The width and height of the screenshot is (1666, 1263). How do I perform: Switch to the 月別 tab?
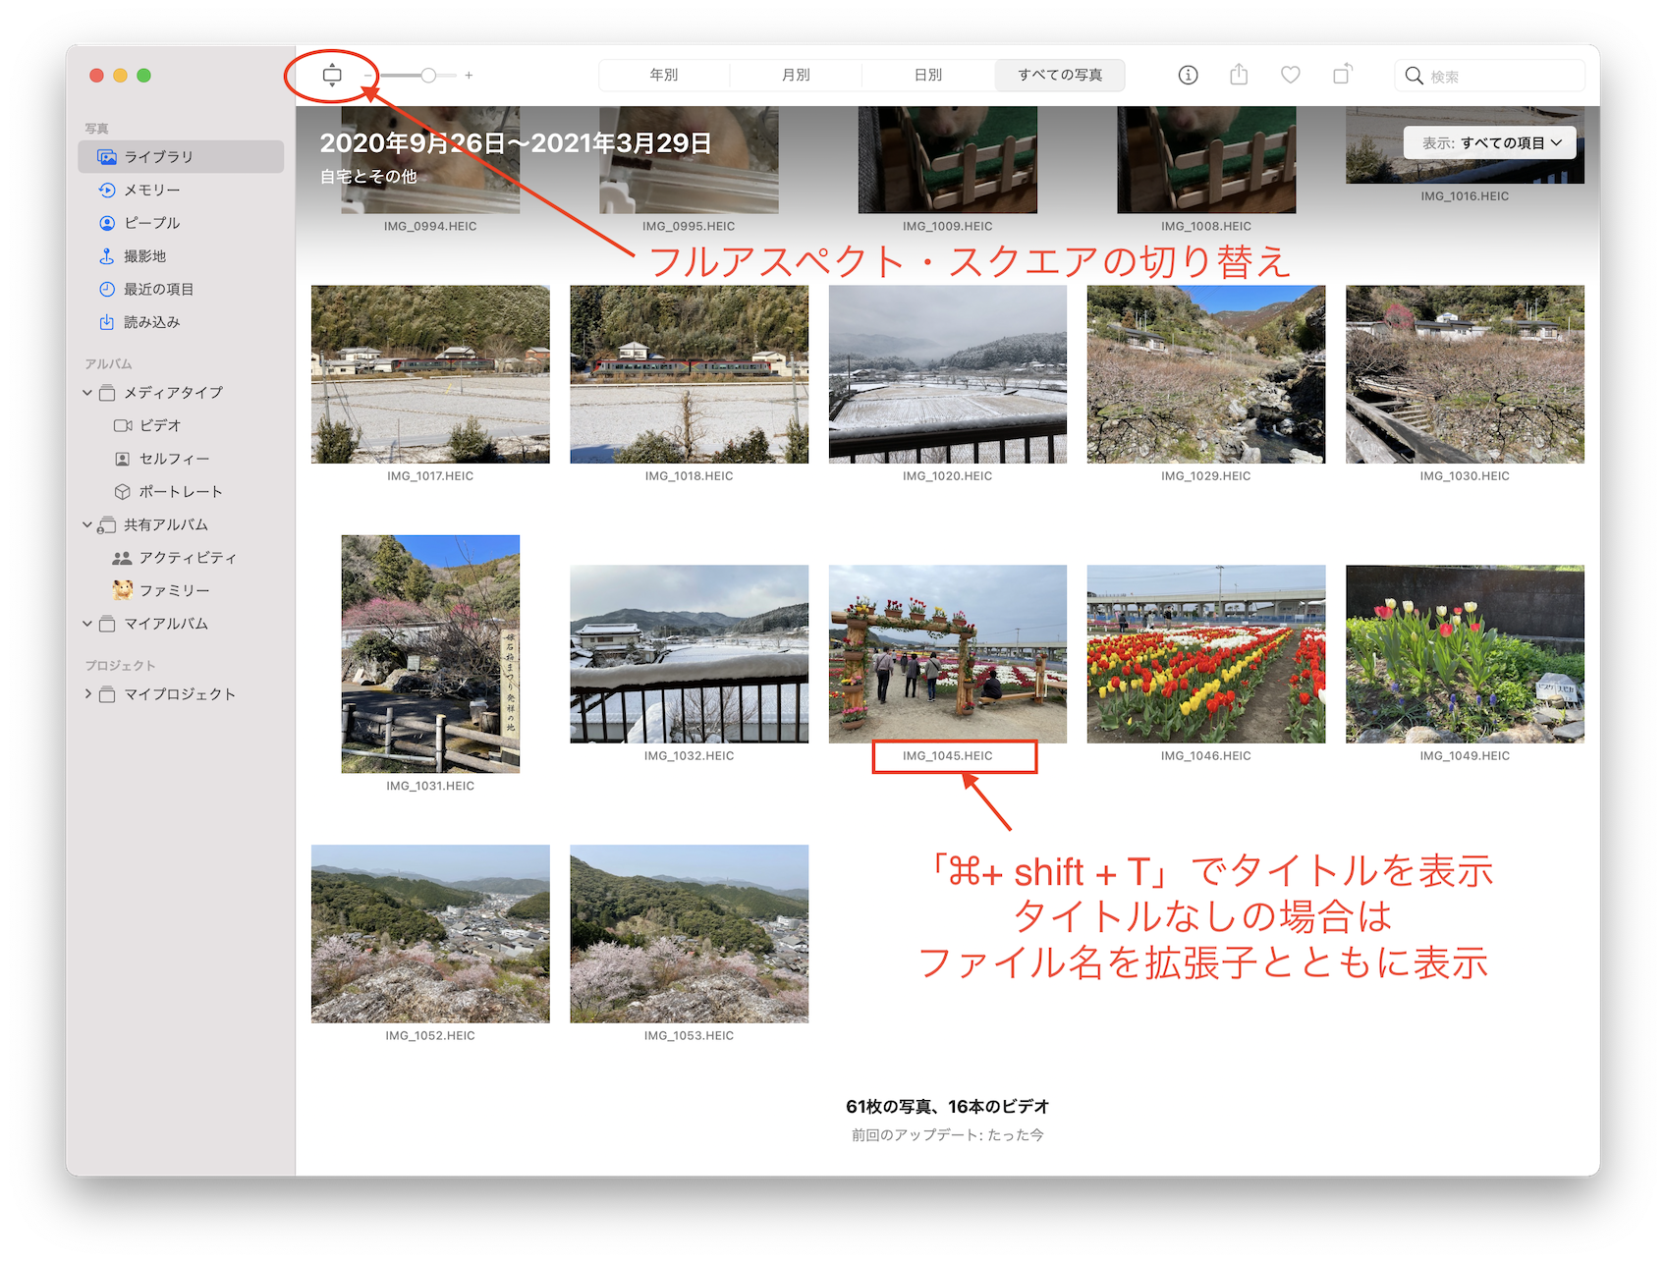point(796,75)
